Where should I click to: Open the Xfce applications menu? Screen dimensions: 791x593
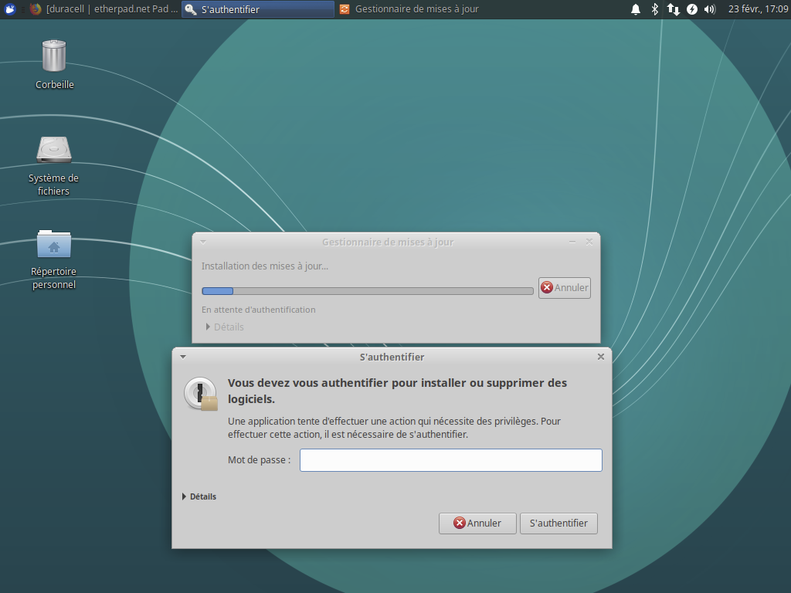click(10, 9)
